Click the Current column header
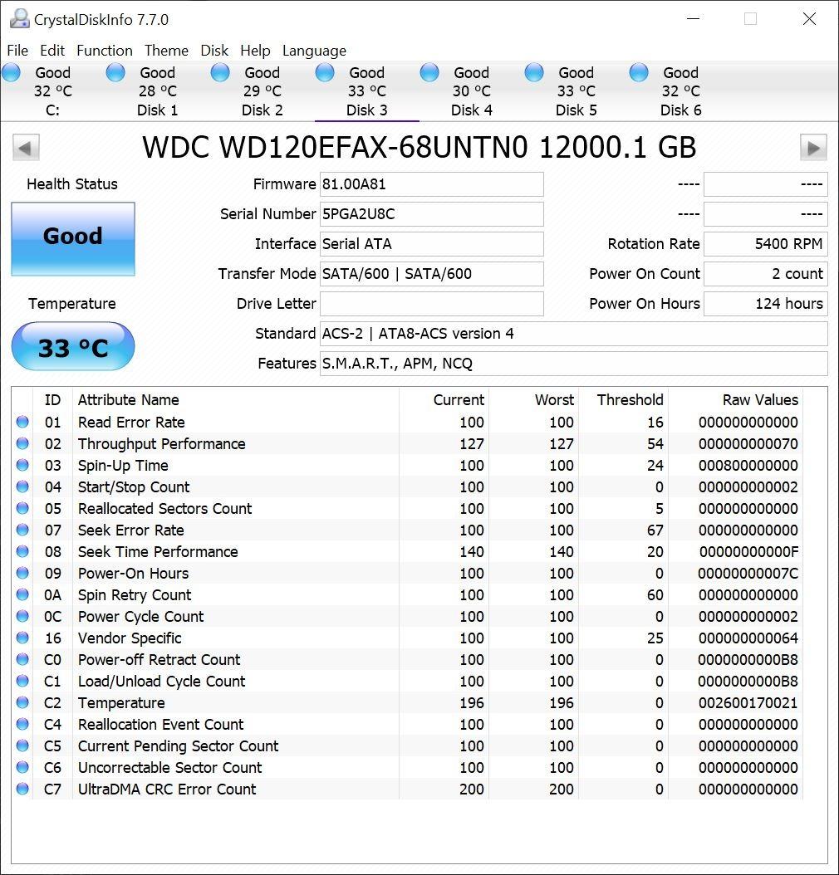 coord(444,399)
